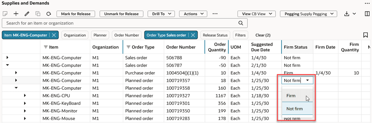
Task: Open the column layout panel icon
Action: click(x=367, y=14)
